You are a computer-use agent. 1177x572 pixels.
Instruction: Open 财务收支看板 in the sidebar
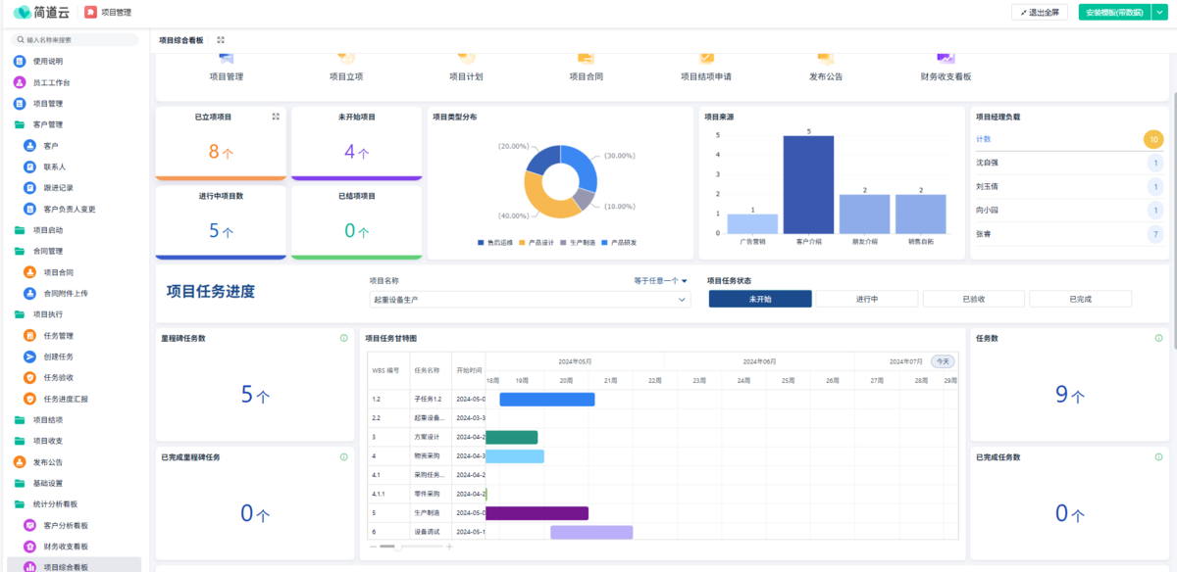(x=66, y=547)
